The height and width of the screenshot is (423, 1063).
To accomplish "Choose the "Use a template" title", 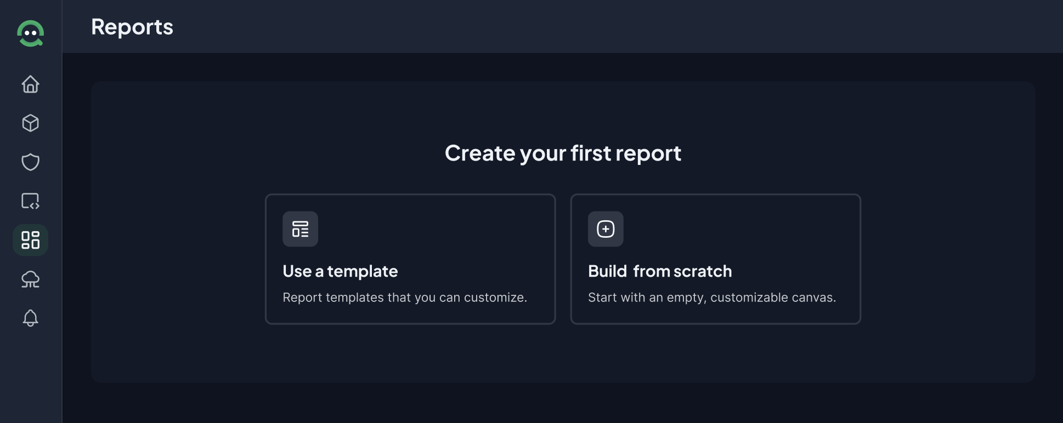I will click(x=340, y=271).
